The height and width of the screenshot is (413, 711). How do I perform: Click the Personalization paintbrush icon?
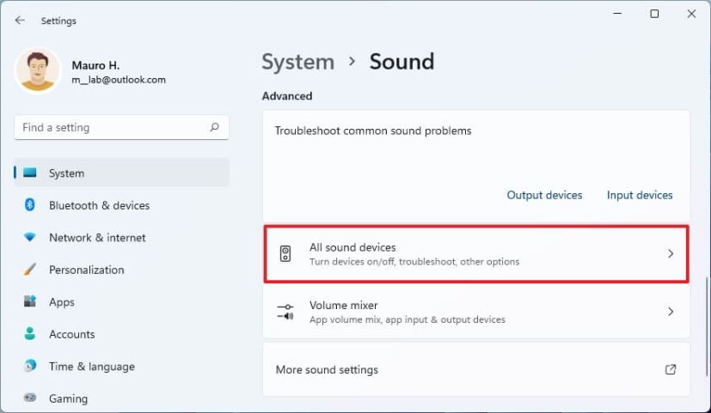pyautogui.click(x=30, y=270)
